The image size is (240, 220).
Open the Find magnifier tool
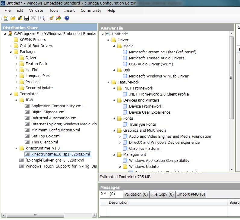[43, 18]
